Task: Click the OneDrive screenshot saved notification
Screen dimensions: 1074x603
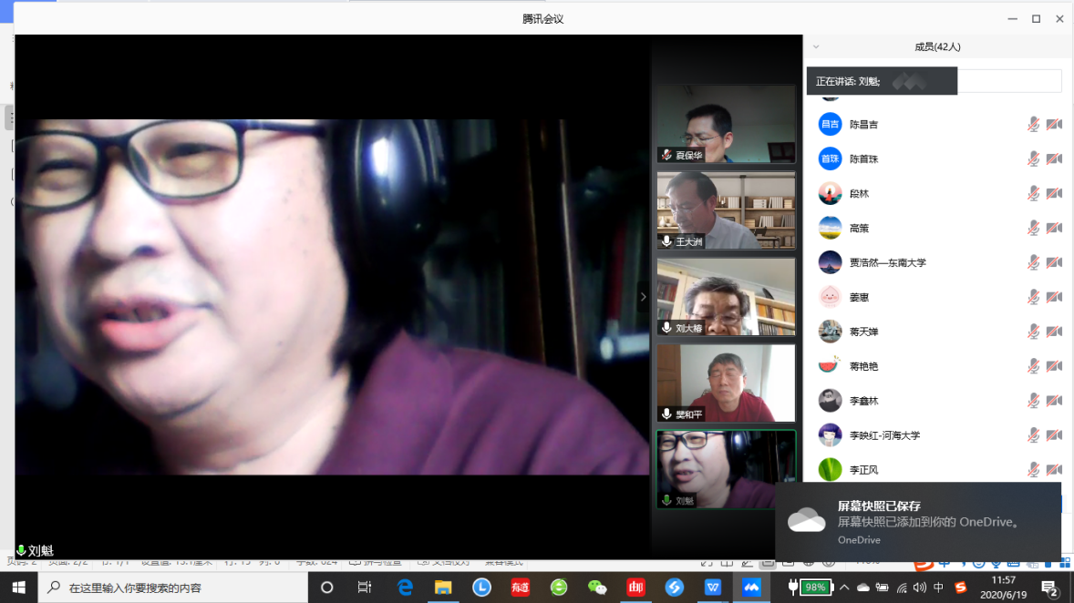Action: point(917,522)
